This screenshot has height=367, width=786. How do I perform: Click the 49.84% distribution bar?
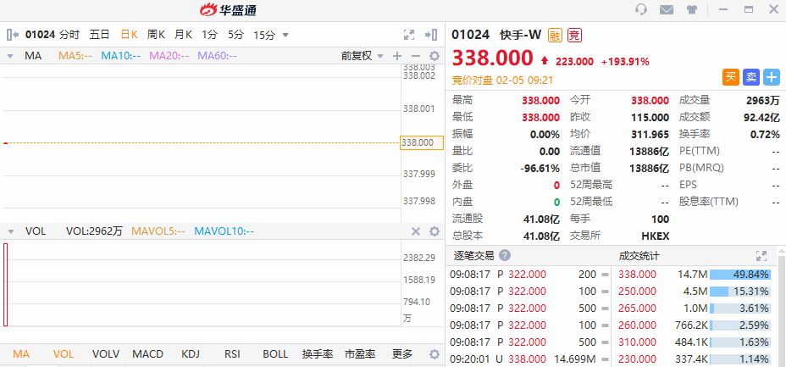(739, 275)
